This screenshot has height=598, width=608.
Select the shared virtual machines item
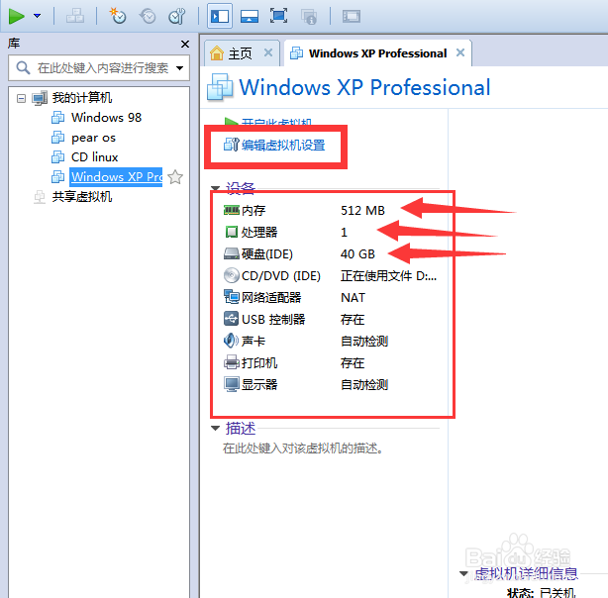(x=82, y=197)
